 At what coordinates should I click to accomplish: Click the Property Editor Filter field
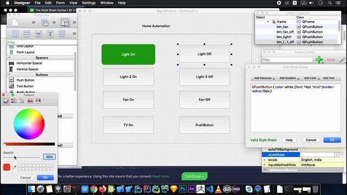pyautogui.click(x=287, y=60)
